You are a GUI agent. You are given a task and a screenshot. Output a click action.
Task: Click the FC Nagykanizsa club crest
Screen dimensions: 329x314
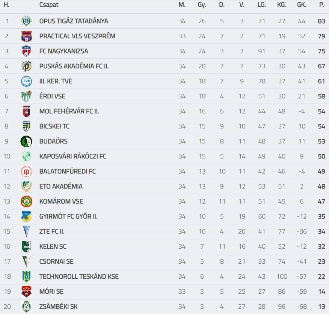click(x=26, y=51)
